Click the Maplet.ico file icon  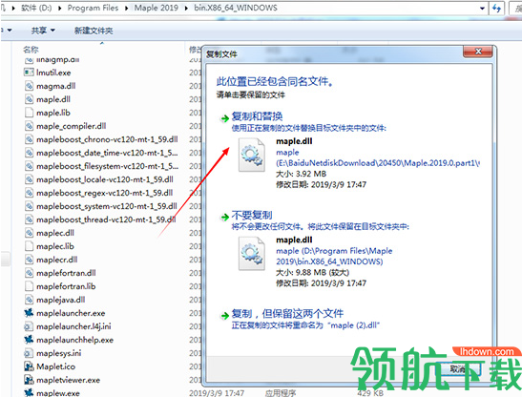click(29, 366)
